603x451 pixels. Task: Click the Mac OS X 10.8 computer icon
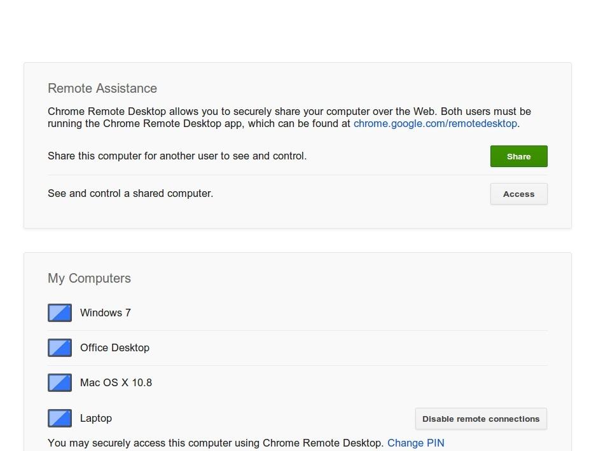[60, 382]
